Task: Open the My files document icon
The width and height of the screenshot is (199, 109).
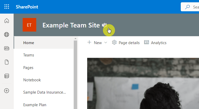Action: [x=7, y=62]
